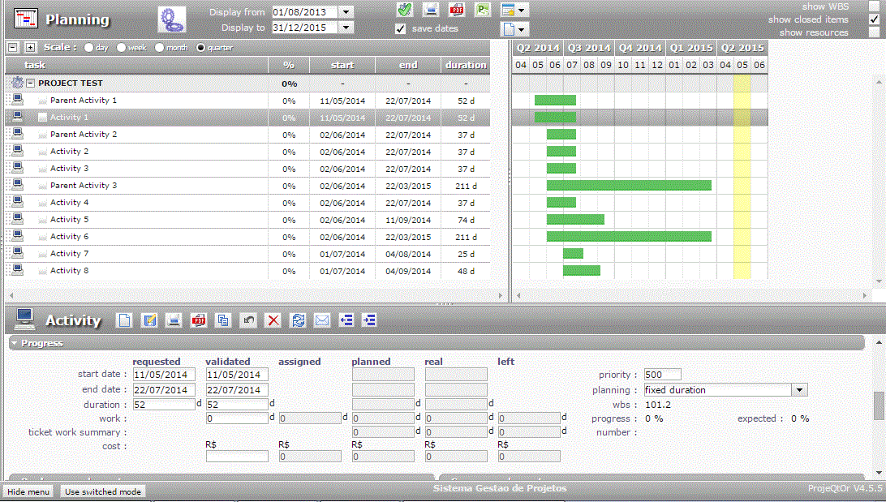Uncheck the save dates checkbox
Viewport: 886px width, 502px height.
400,28
